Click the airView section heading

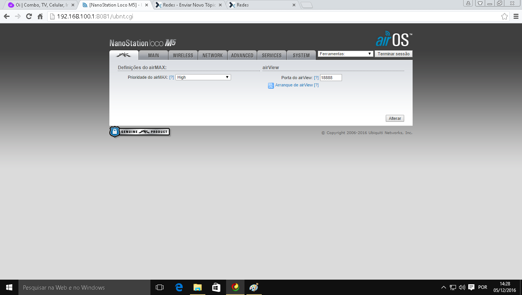(x=271, y=67)
